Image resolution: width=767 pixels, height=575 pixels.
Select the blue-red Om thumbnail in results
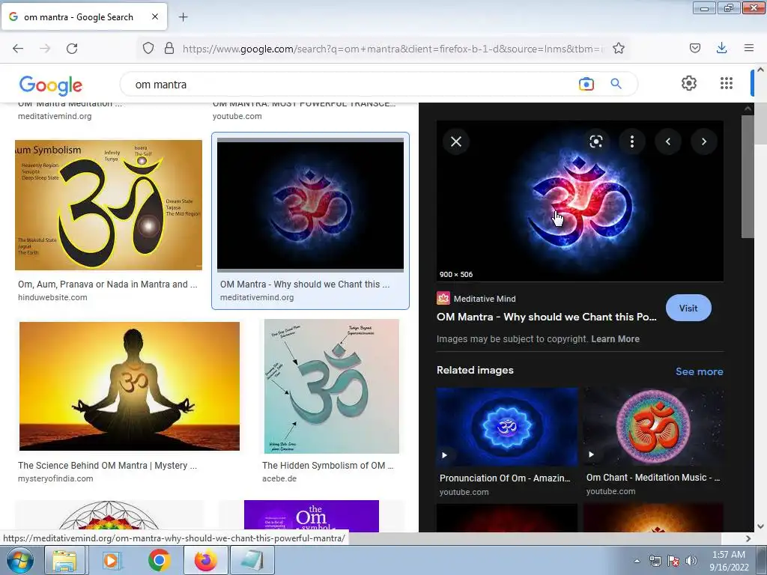(310, 205)
